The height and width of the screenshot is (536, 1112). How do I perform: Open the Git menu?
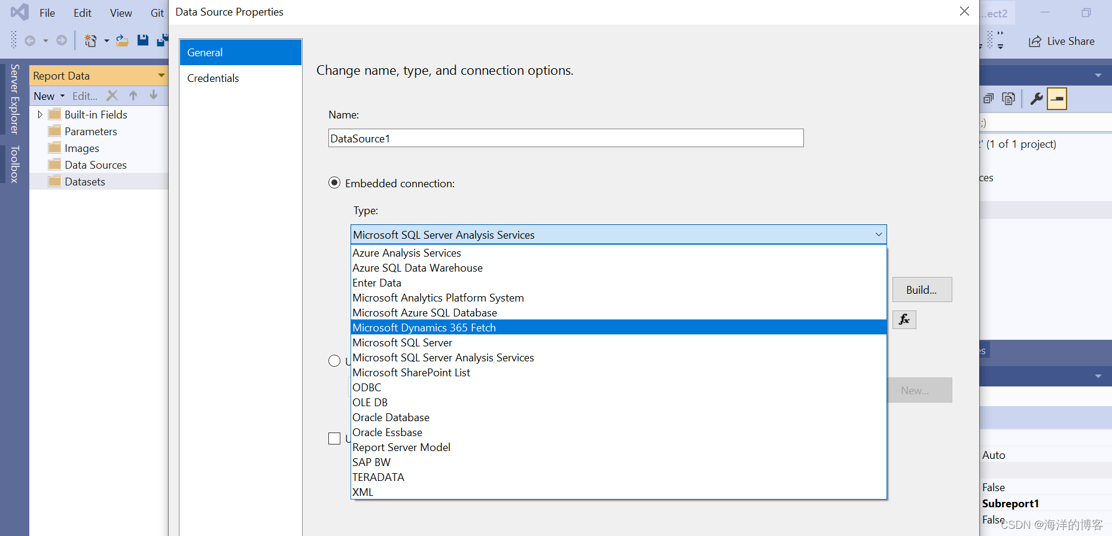(x=157, y=13)
